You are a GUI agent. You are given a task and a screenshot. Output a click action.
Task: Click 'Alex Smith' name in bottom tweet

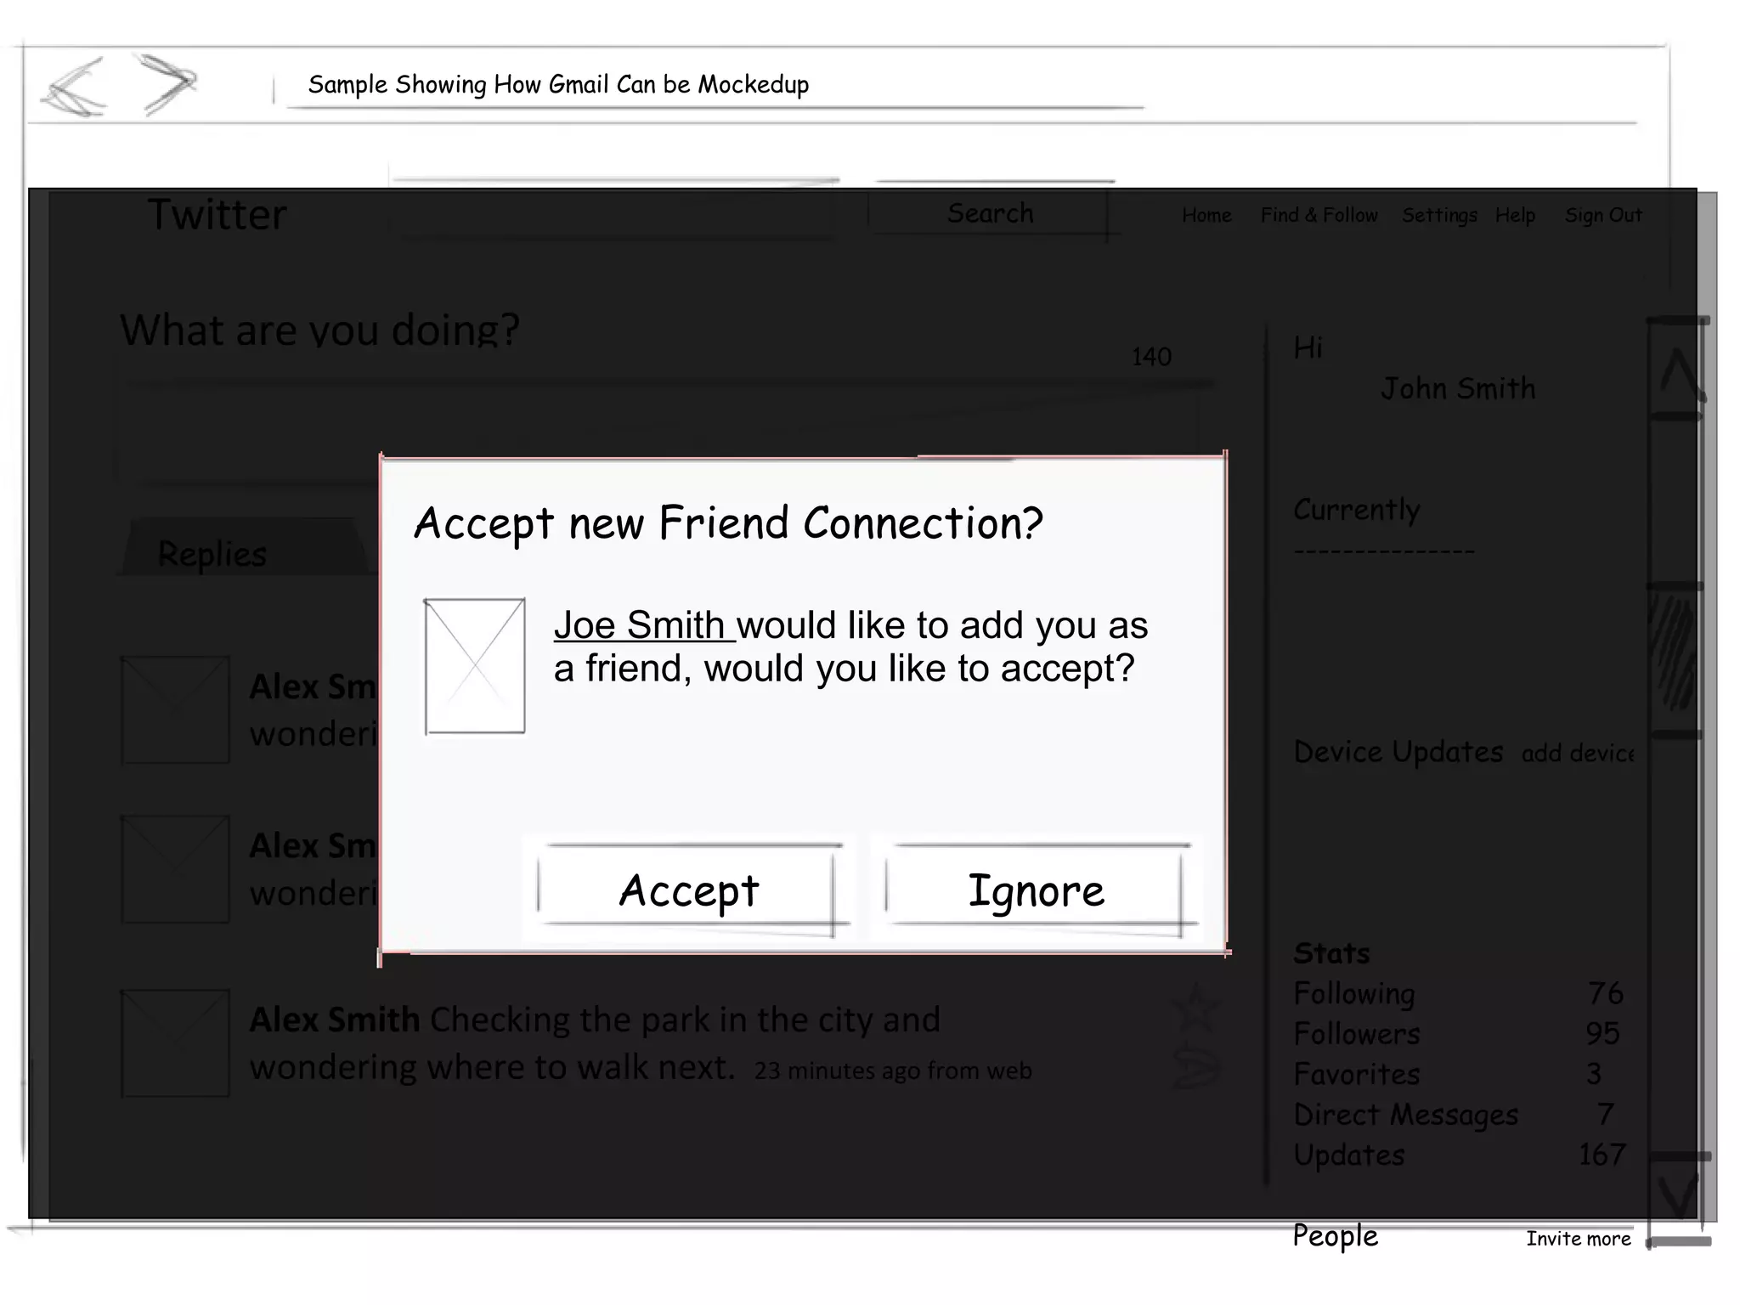[x=334, y=1020]
